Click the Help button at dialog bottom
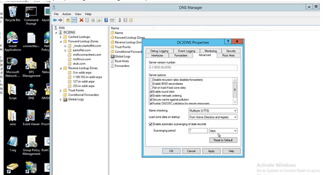The width and height of the screenshot is (326, 175). point(232,151)
